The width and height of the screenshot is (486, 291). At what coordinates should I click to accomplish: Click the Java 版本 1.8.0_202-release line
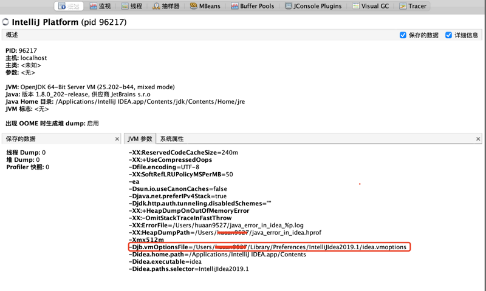pyautogui.click(x=78, y=95)
